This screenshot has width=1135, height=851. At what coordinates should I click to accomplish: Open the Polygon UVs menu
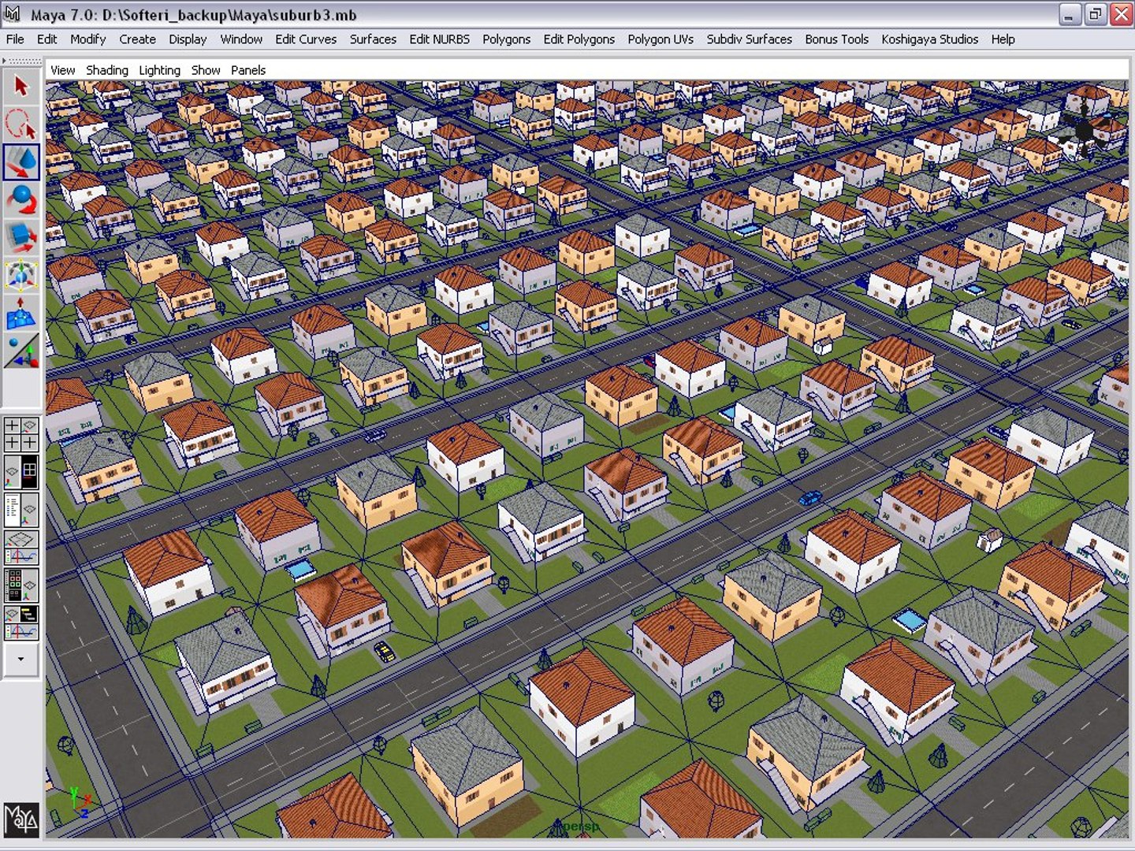(x=661, y=39)
